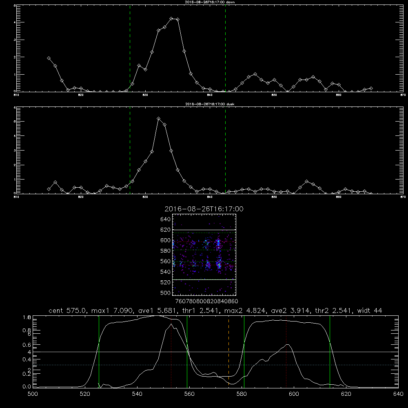This screenshot has height=408, width=408.
Task: Click x-axis label '870' under the dusk plot
Action: (403, 197)
